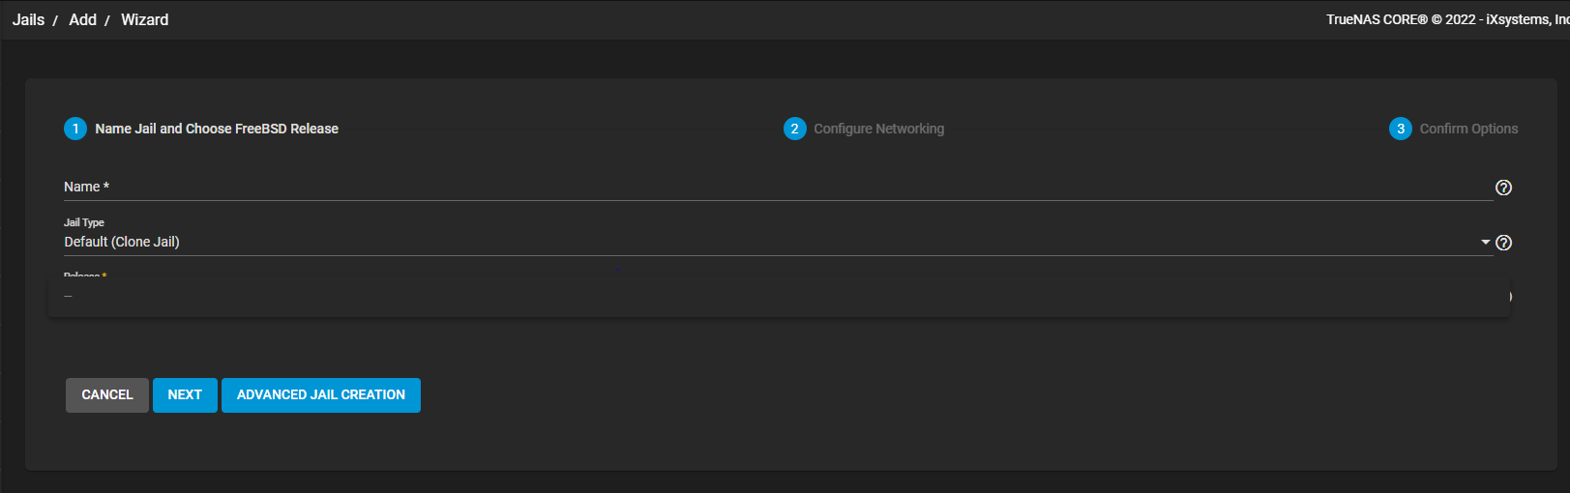Click the Cancel button
The image size is (1570, 493).
point(107,395)
